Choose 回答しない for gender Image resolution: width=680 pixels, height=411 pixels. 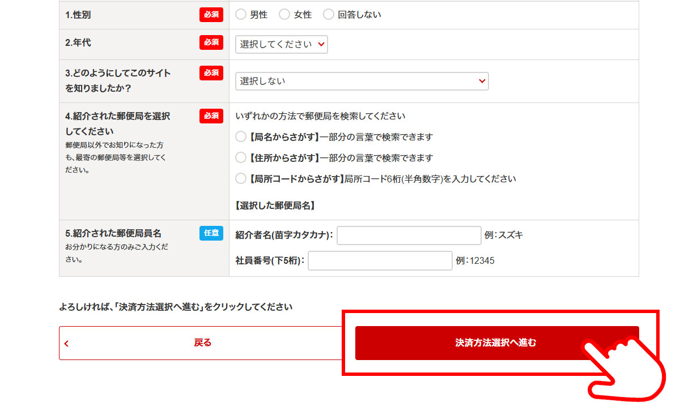329,15
